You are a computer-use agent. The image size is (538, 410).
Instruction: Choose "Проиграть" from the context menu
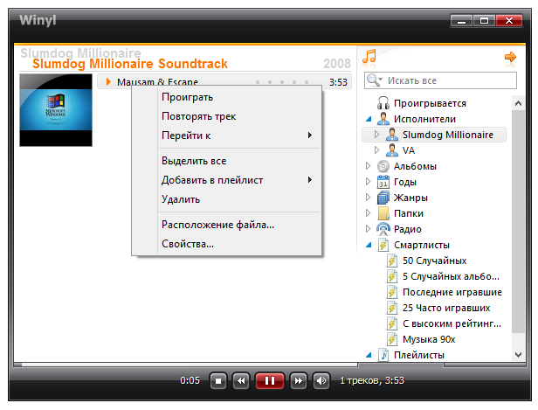[x=226, y=97]
